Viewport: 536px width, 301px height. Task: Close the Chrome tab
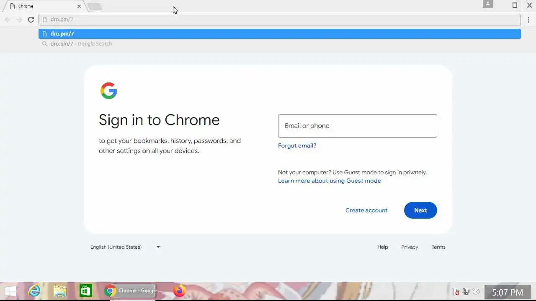[79, 6]
